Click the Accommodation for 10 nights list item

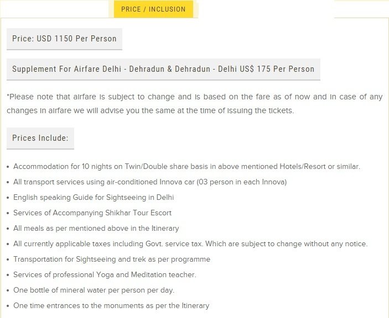pos(186,167)
